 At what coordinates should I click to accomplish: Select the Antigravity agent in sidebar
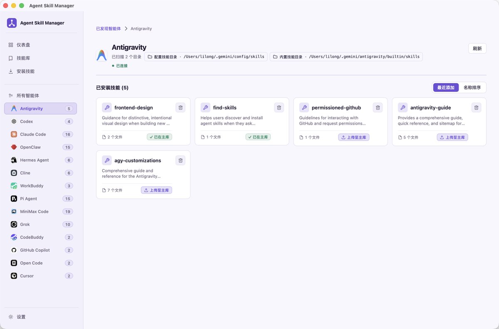click(x=40, y=108)
